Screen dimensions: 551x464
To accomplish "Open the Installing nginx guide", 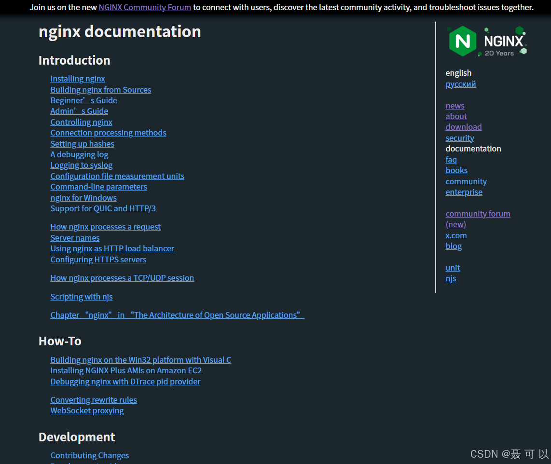I will click(78, 79).
